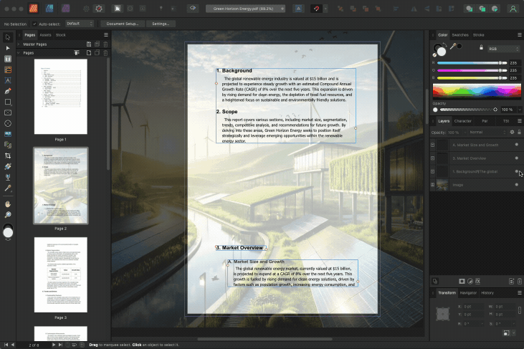Toggle the color panel lock icon

tap(481, 47)
